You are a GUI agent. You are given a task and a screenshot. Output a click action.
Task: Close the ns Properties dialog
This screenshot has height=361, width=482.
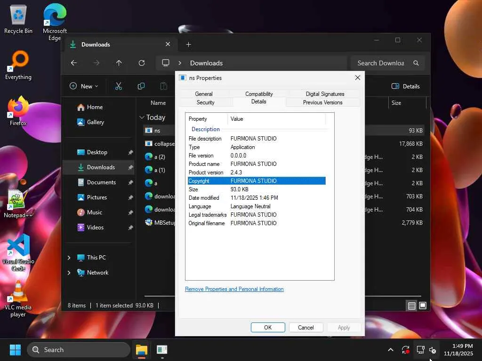click(358, 78)
